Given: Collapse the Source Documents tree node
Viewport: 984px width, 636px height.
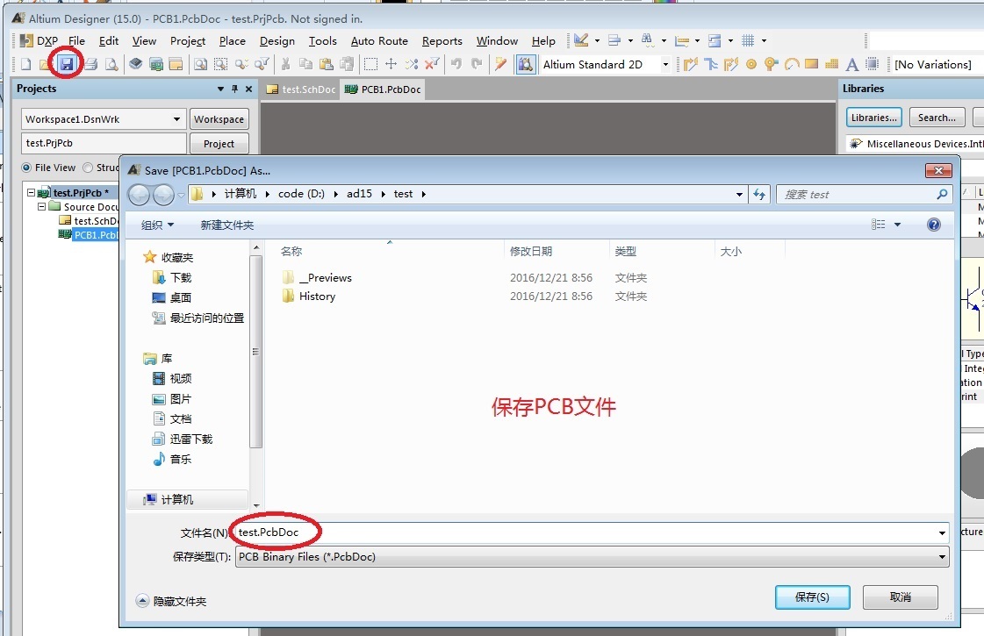Looking at the screenshot, I should coord(41,206).
